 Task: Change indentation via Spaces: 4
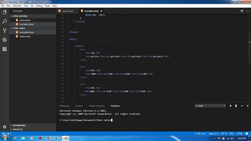tap(213, 134)
